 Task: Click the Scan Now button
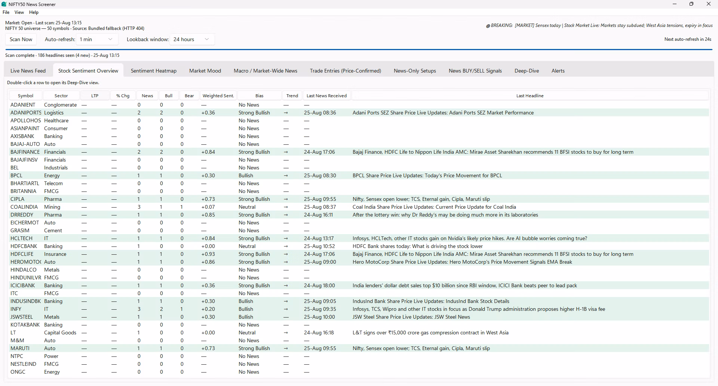point(21,39)
